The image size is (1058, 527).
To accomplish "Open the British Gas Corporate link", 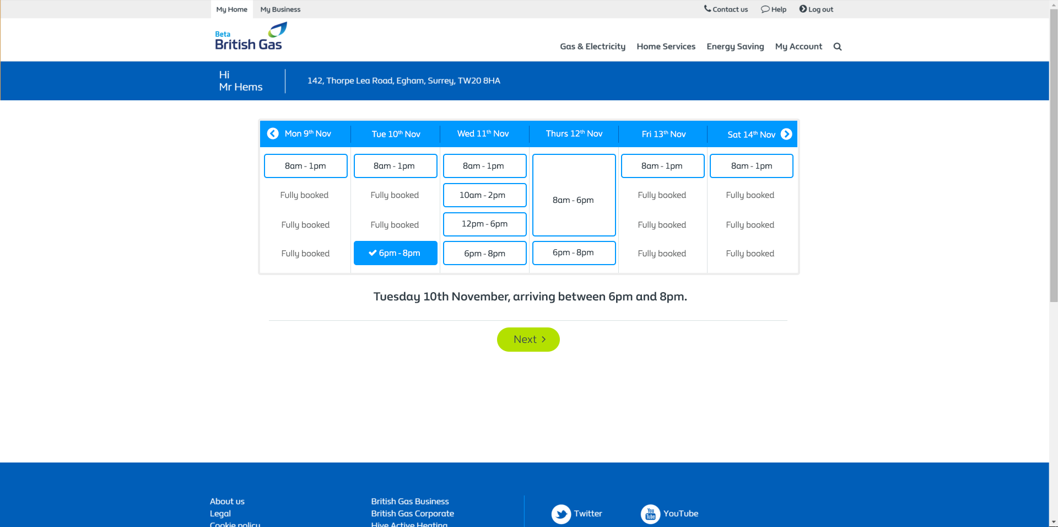I will pos(412,513).
